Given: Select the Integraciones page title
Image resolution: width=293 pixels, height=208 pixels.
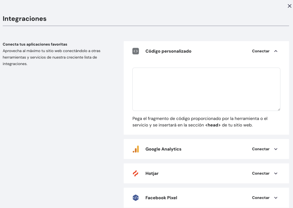Looking at the screenshot, I should pos(24,18).
